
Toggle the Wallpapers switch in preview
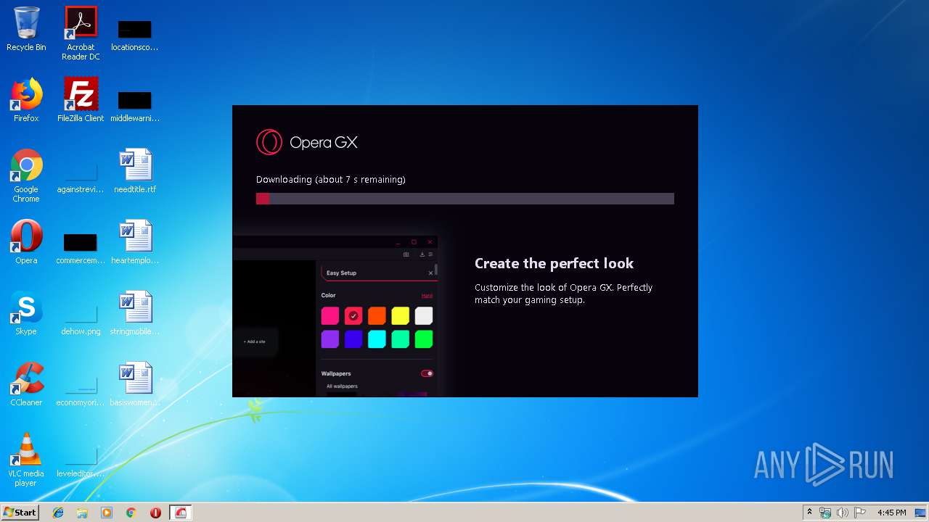coord(427,373)
